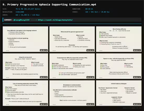
Task: Click green check beside 'Maintain eye contact'
Action: pyautogui.click(x=100, y=36)
